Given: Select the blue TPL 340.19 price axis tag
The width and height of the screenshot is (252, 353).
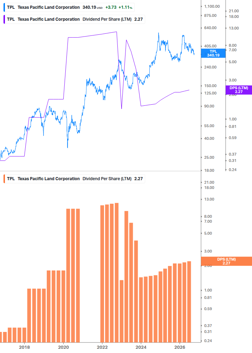Looking at the screenshot, I should point(213,53).
